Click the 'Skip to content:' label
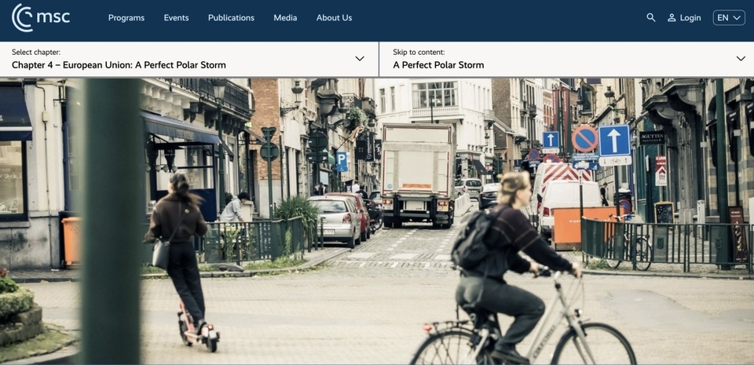The height and width of the screenshot is (365, 754). click(x=419, y=52)
